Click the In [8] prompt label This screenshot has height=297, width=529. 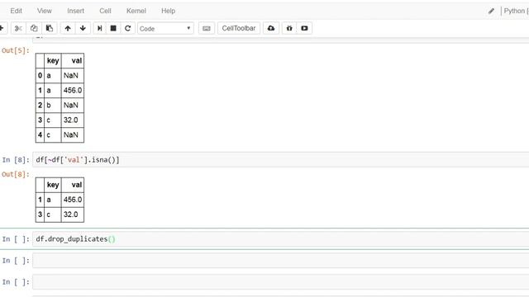click(x=16, y=159)
